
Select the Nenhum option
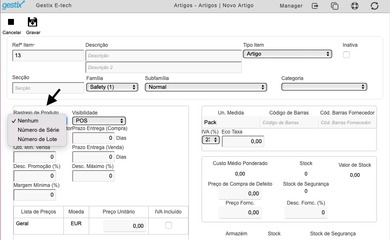click(37, 121)
